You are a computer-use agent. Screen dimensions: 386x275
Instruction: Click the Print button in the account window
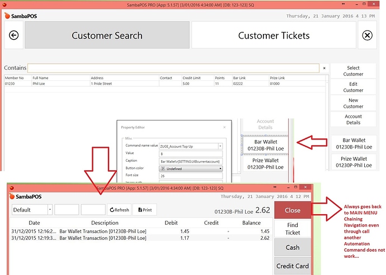coord(145,210)
